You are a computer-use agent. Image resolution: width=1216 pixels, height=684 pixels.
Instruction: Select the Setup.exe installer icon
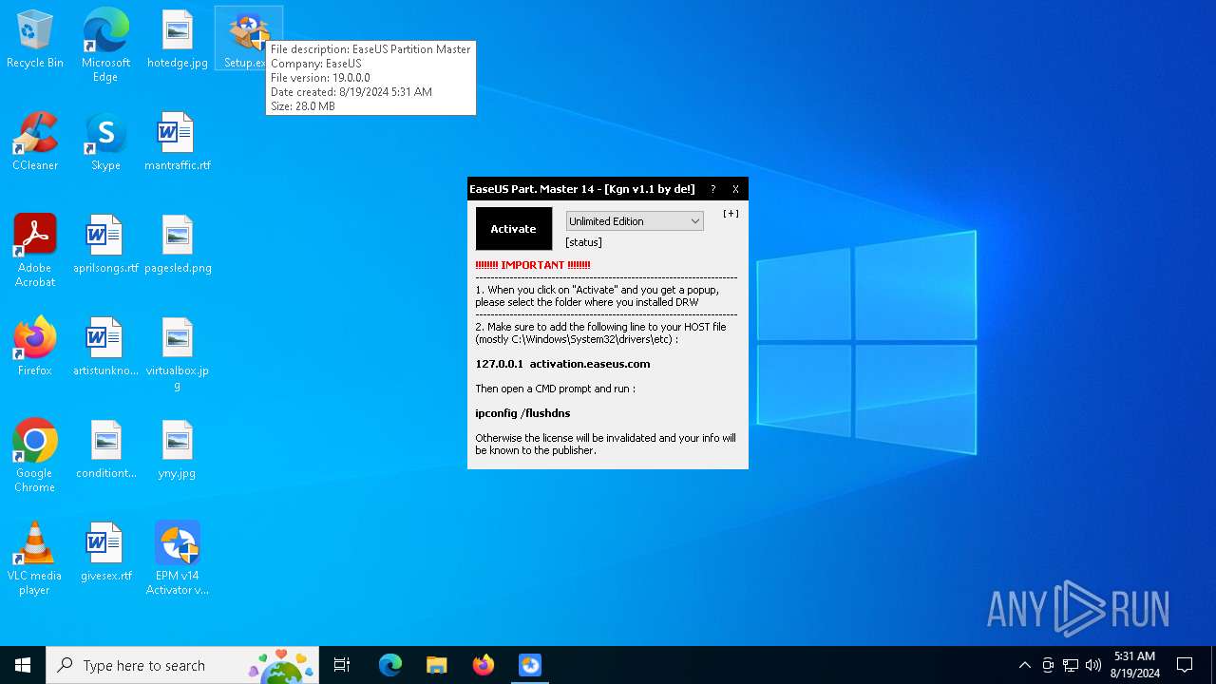click(248, 40)
